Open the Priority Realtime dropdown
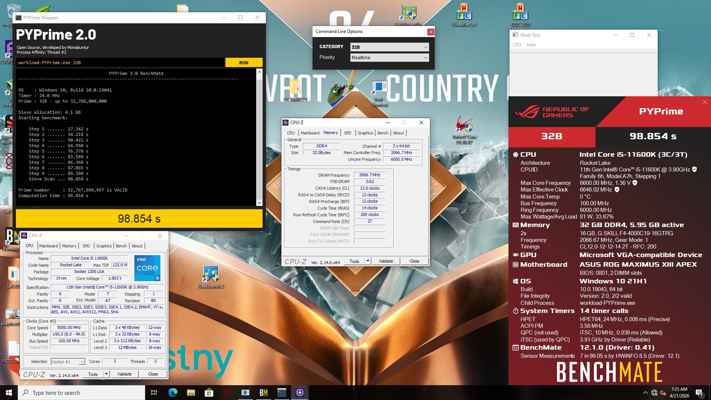 (390, 57)
